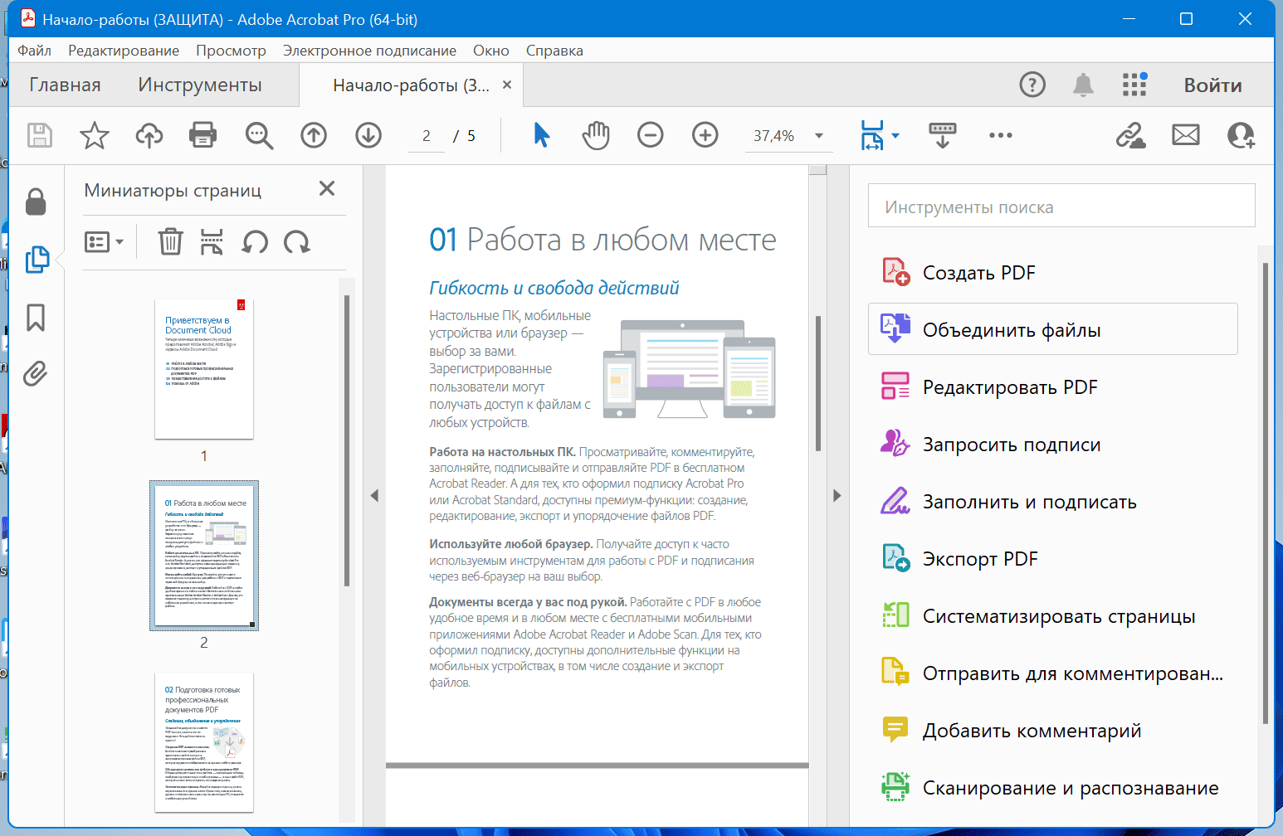Screen dimensions: 1283x836
Task: Open the Систематизировать страницы tool
Action: [x=1053, y=615]
